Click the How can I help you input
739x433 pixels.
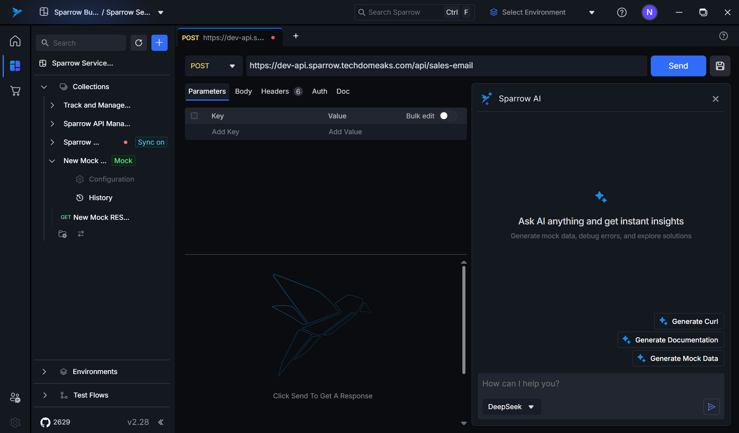pyautogui.click(x=600, y=384)
